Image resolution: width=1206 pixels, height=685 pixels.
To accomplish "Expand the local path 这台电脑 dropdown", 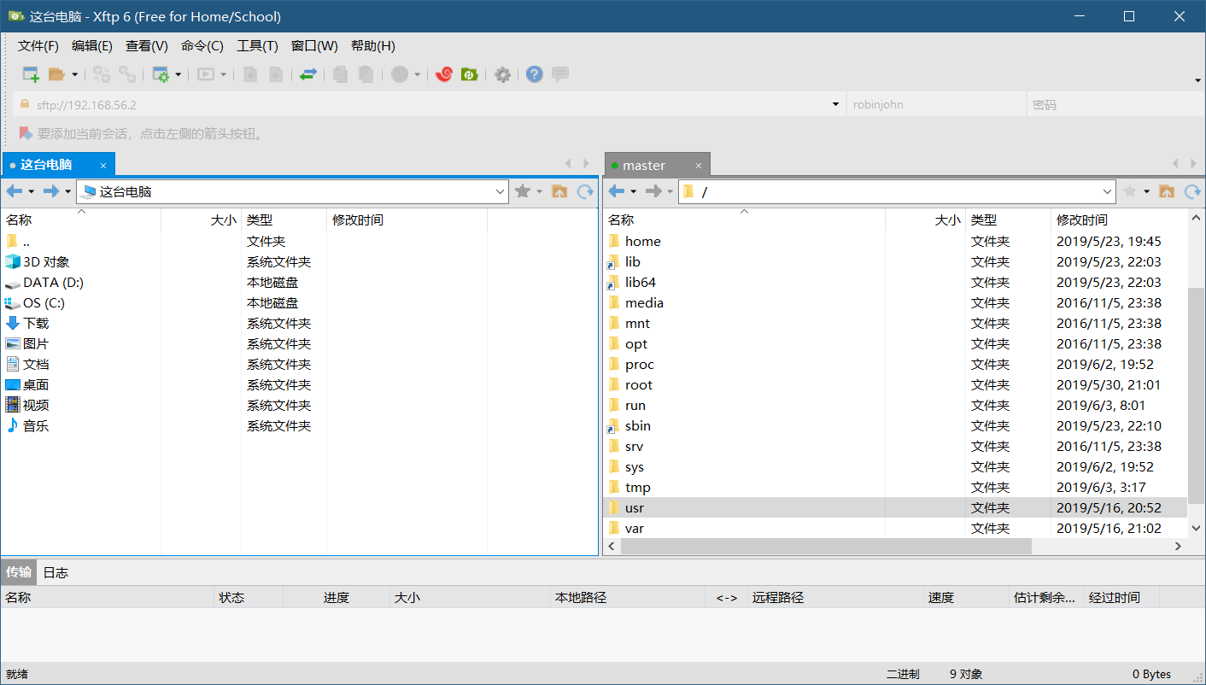I will point(501,192).
